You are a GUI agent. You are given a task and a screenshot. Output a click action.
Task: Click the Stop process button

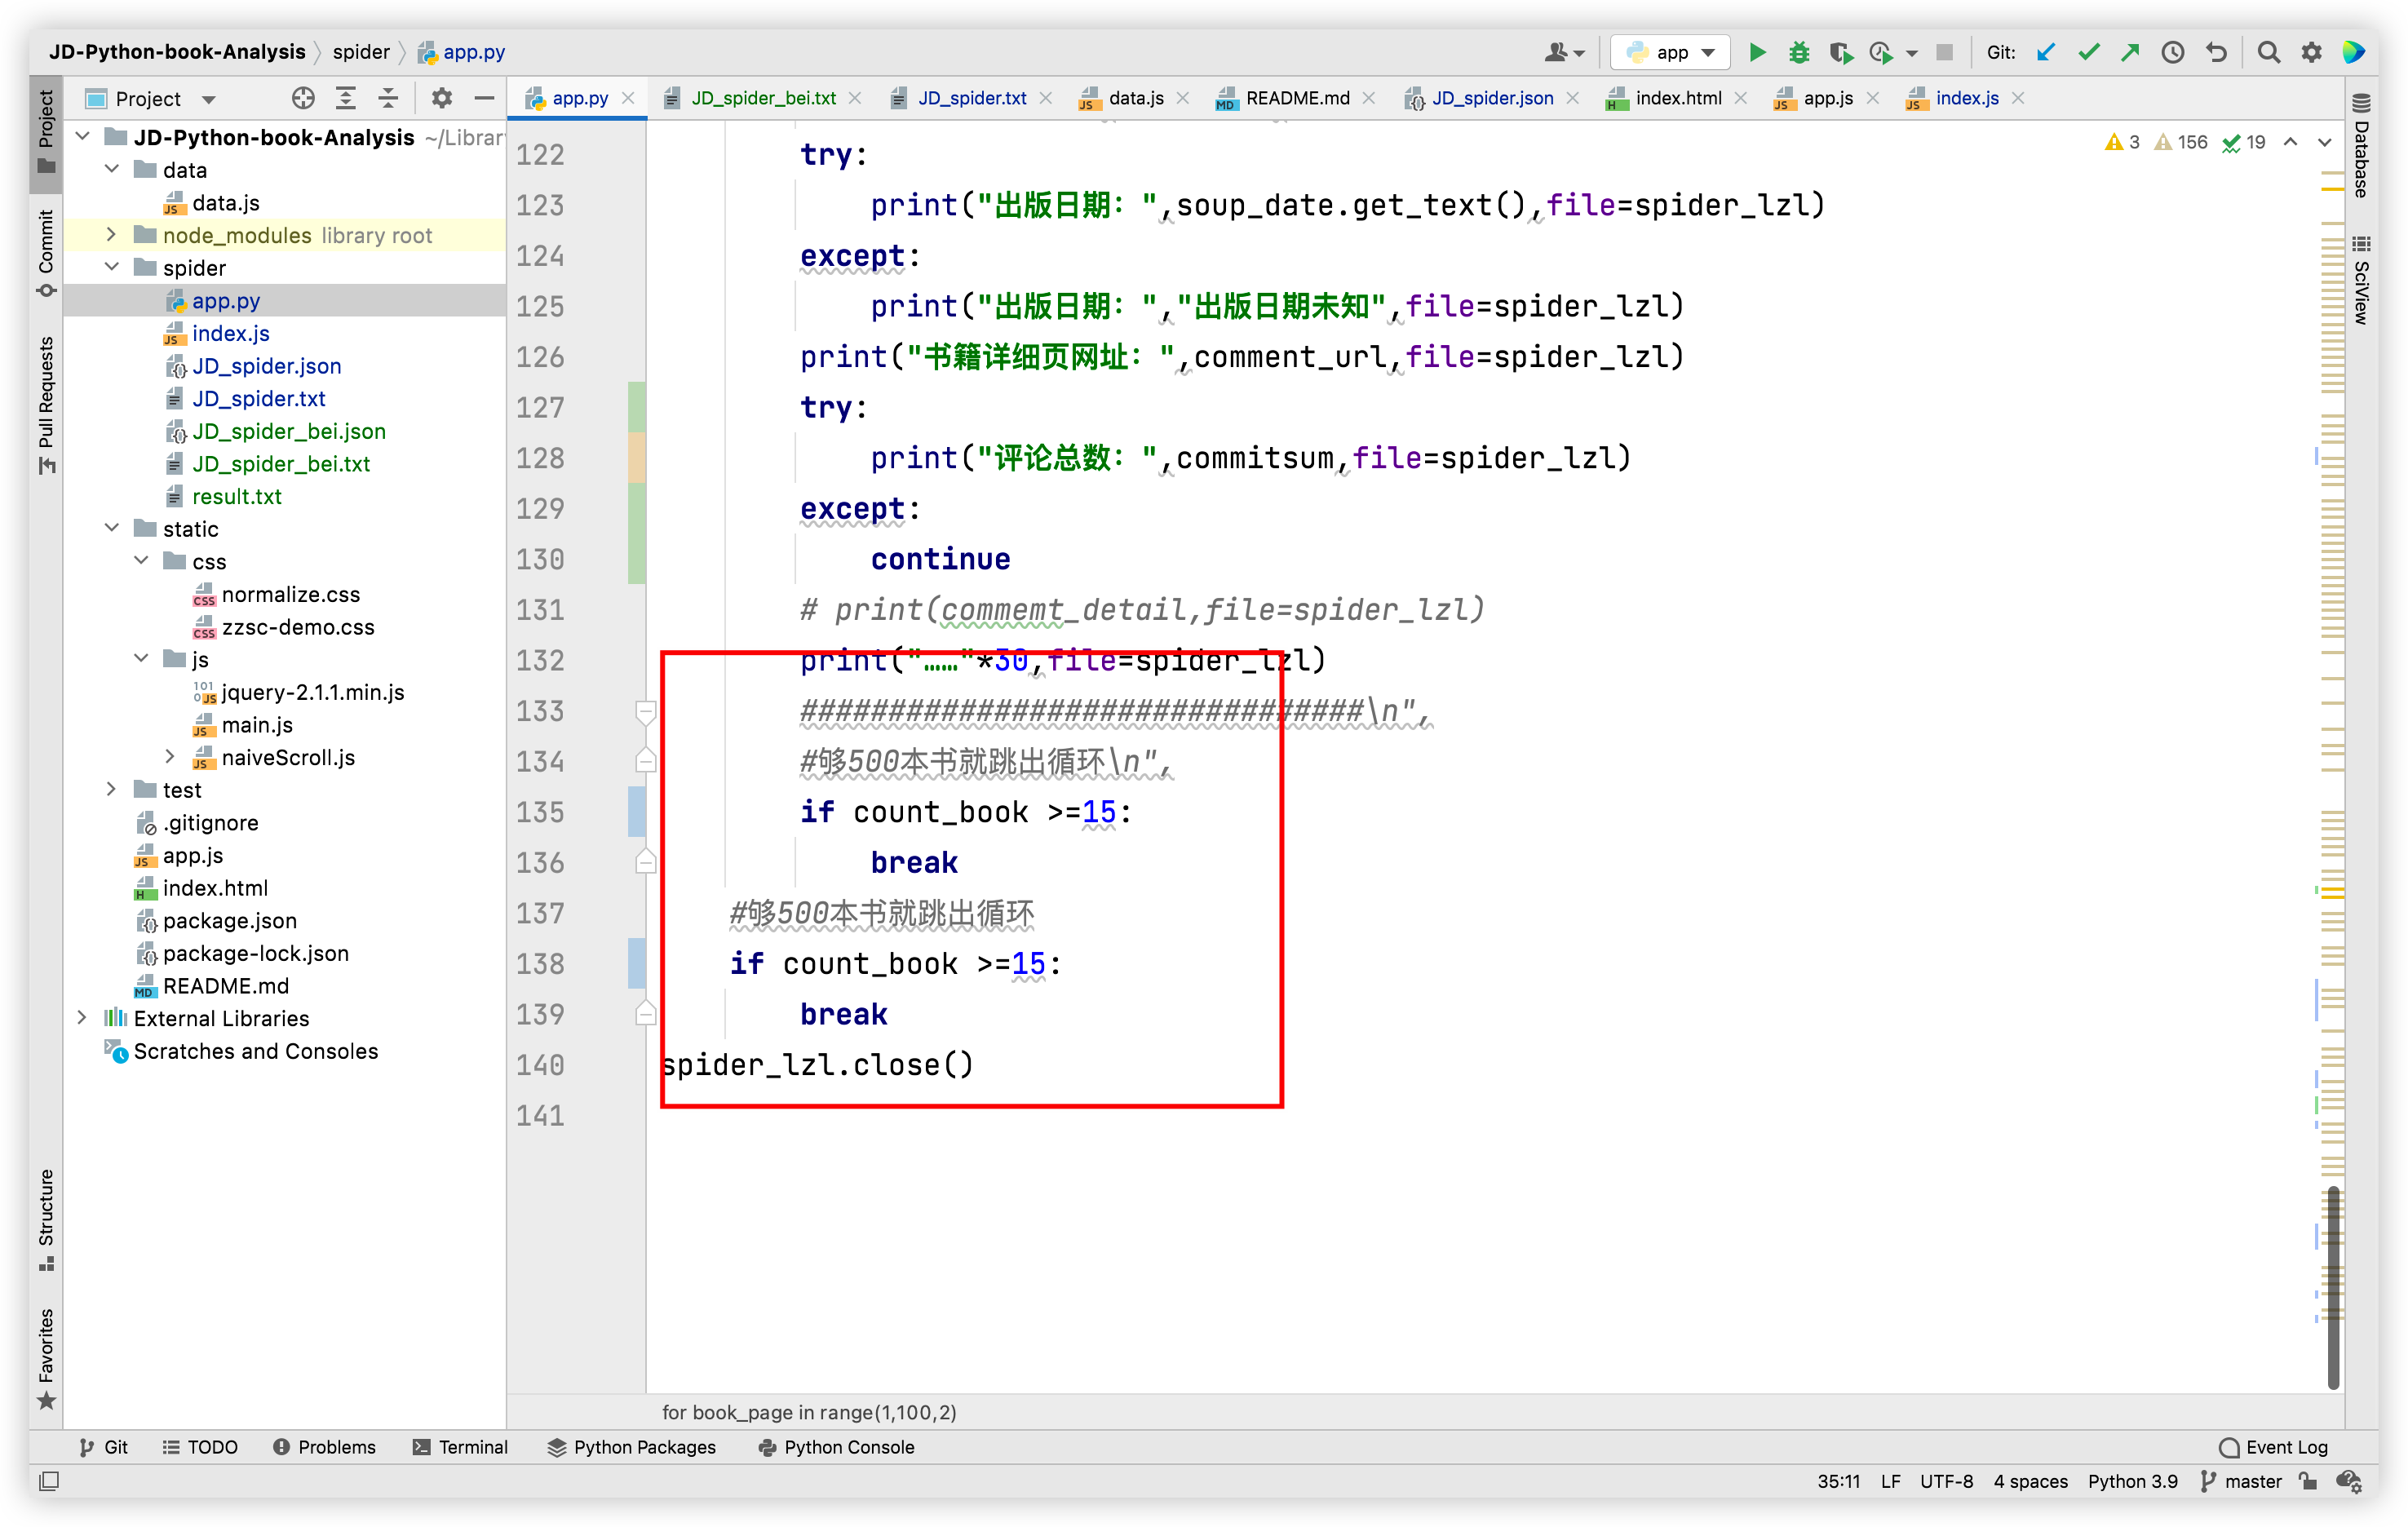click(x=1944, y=52)
